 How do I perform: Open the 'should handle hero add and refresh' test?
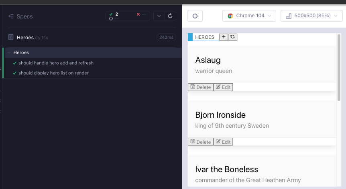(x=56, y=63)
